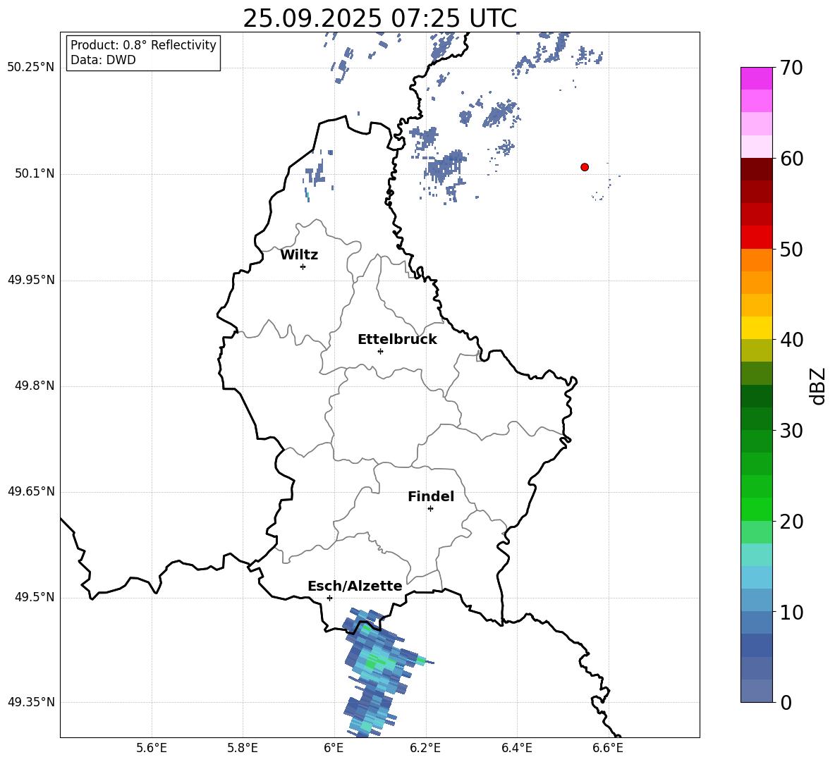
Task: Click the title 25.09.2025 07:25 UTC
Action: click(x=379, y=18)
